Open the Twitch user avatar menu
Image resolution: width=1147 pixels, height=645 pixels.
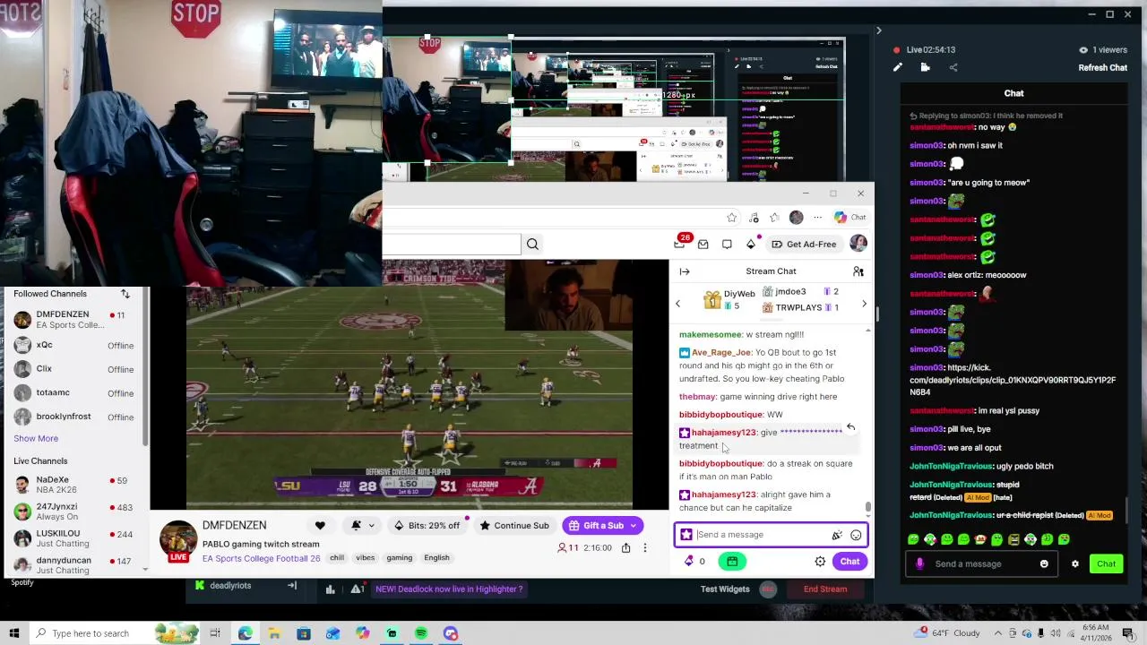(858, 244)
